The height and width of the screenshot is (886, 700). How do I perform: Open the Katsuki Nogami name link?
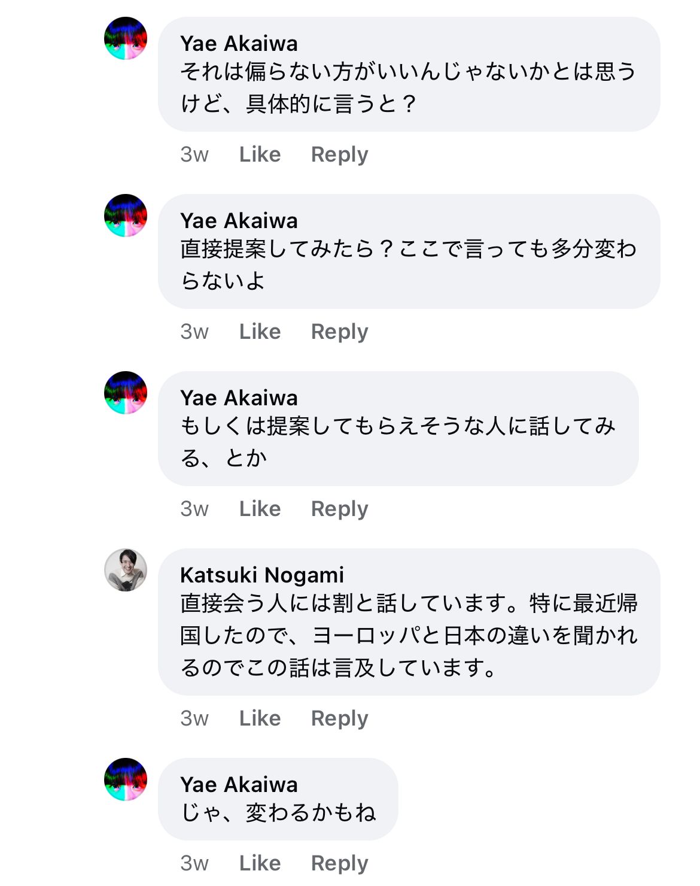tap(262, 575)
